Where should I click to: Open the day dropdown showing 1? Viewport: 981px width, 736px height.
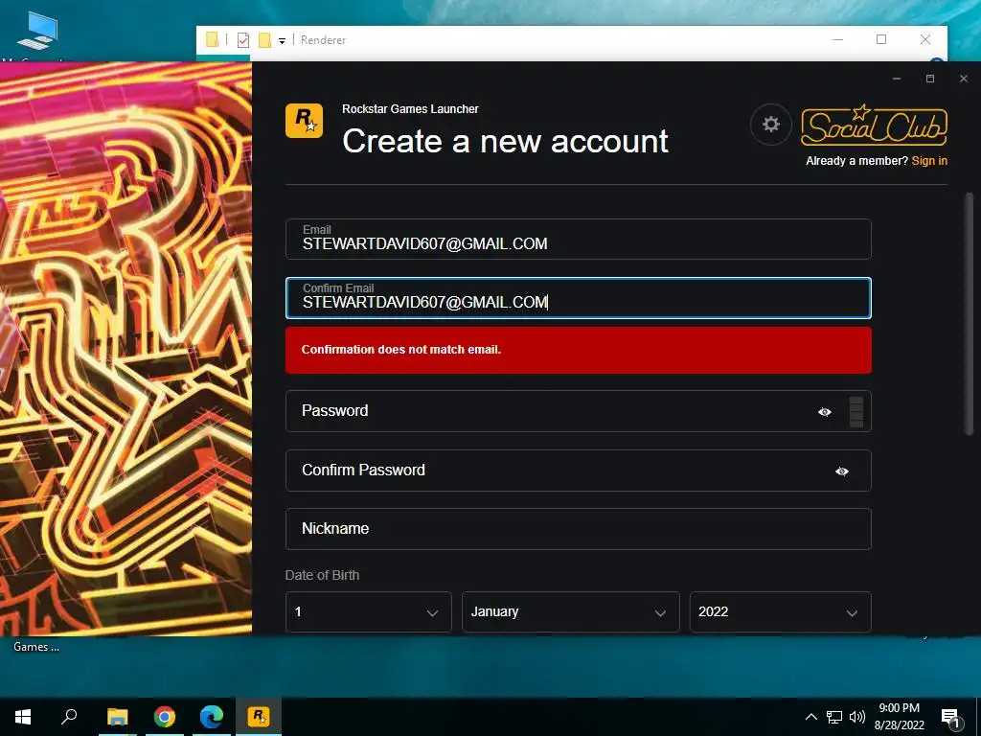(x=369, y=611)
